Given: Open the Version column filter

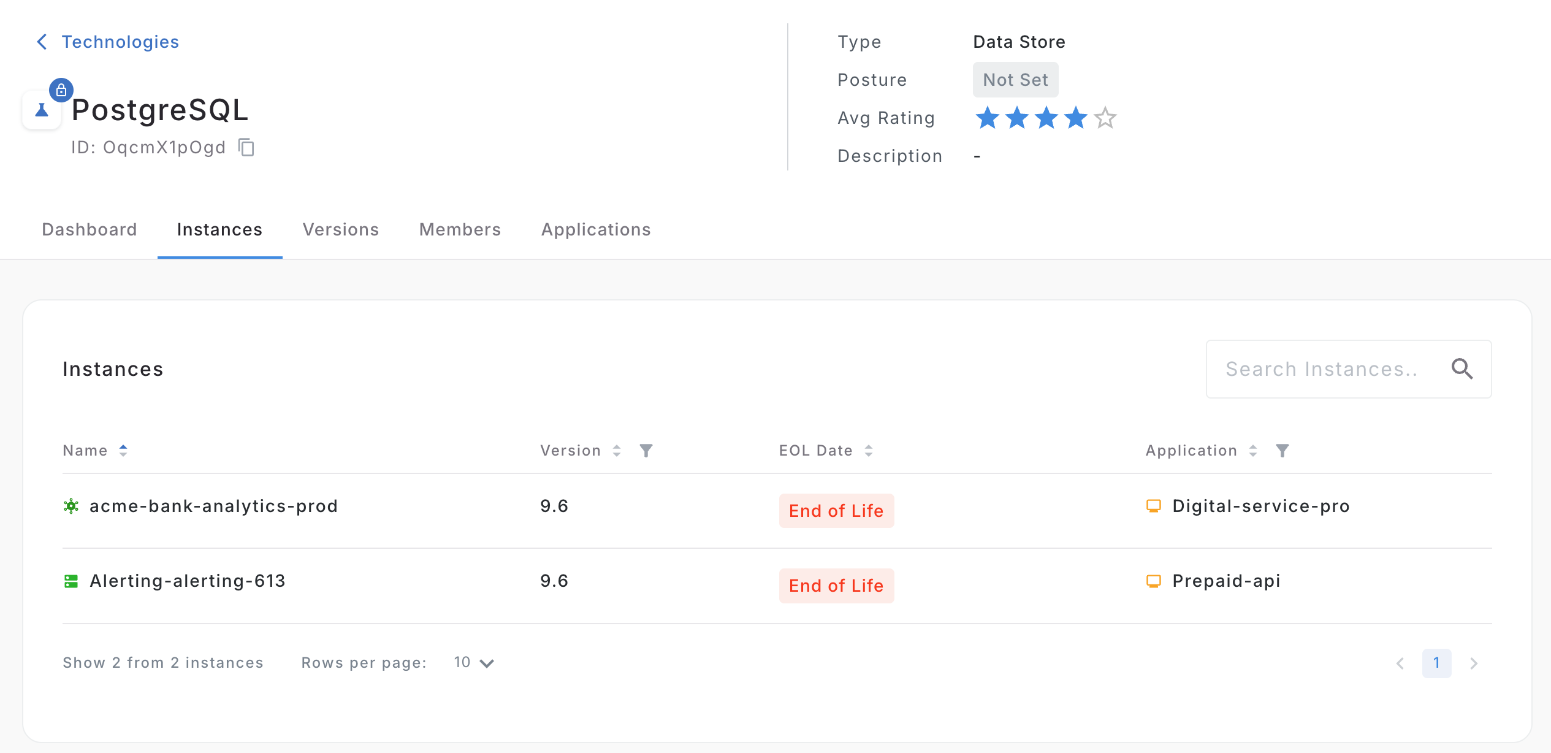Looking at the screenshot, I should 646,451.
